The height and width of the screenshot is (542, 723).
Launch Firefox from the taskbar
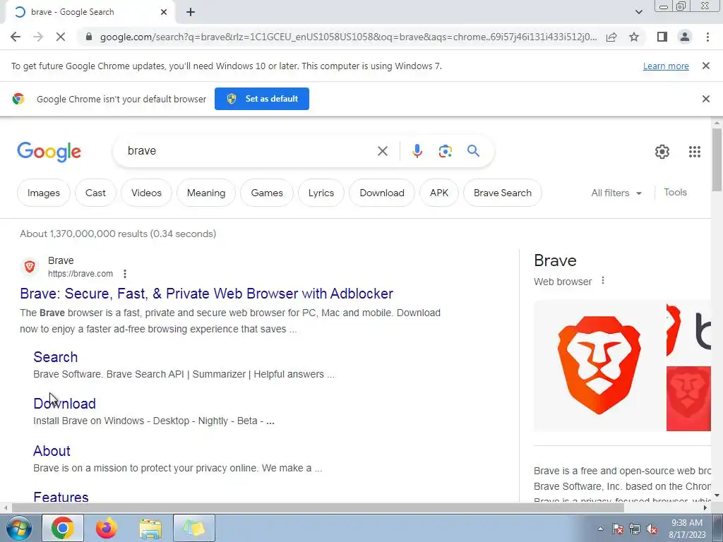coord(107,528)
